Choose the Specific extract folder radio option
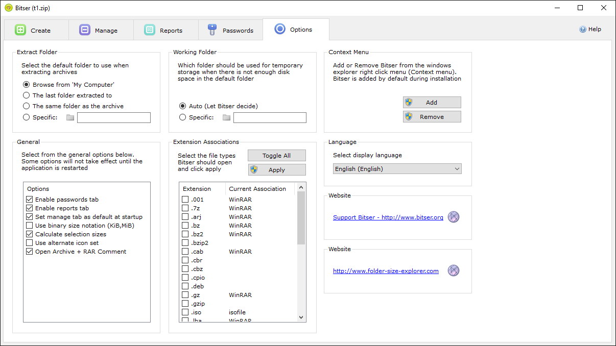 click(x=26, y=117)
